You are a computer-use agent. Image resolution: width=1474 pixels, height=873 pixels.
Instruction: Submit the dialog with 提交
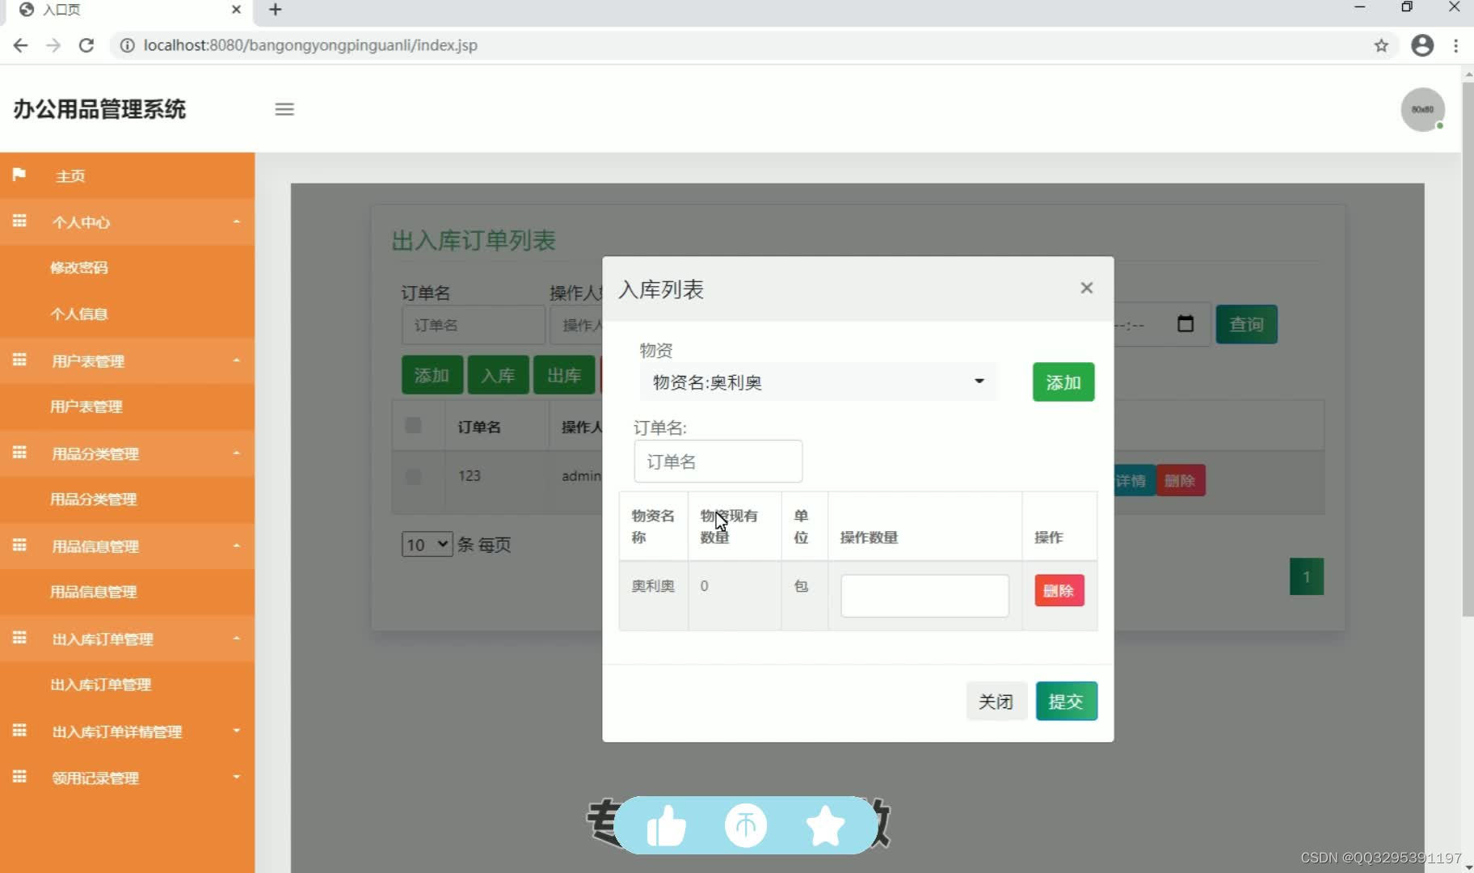[1066, 701]
